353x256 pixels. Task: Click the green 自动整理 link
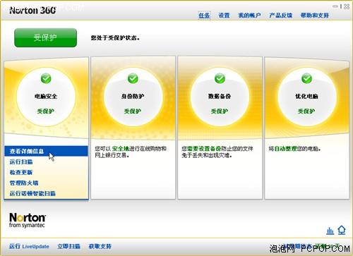pos(286,149)
